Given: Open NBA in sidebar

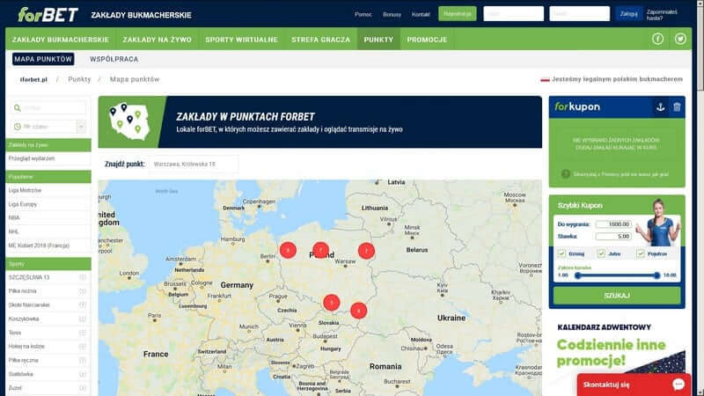Looking at the screenshot, I should 48,217.
